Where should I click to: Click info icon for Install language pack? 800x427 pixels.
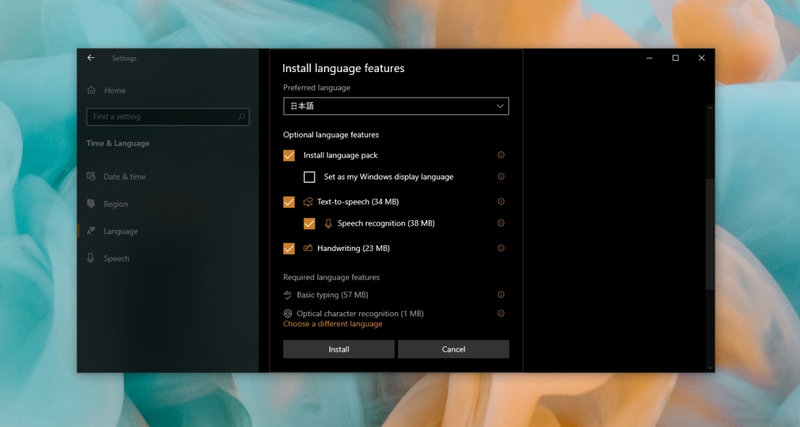point(501,155)
